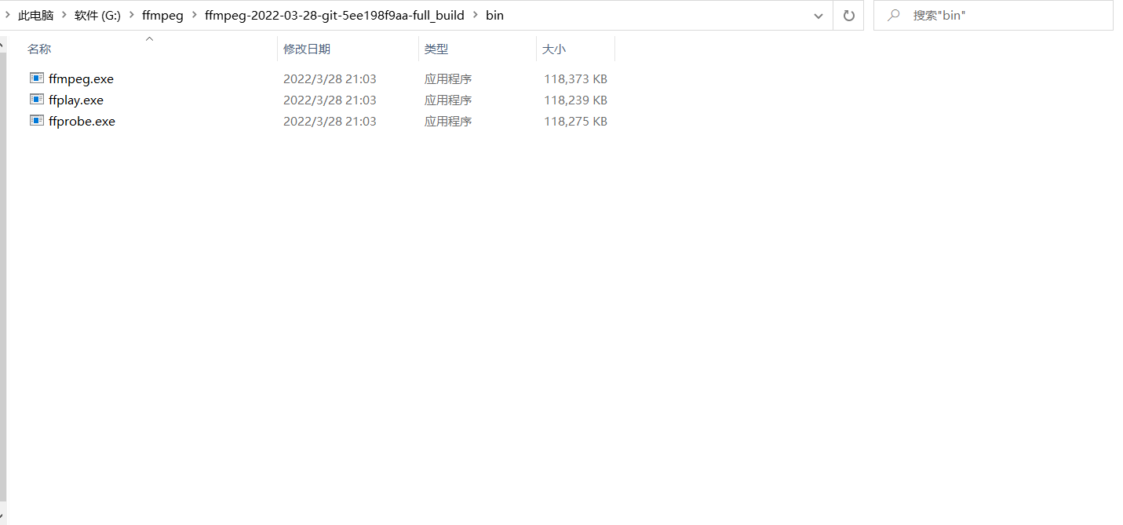
Task: Sort files by 类型 column
Action: (x=436, y=49)
